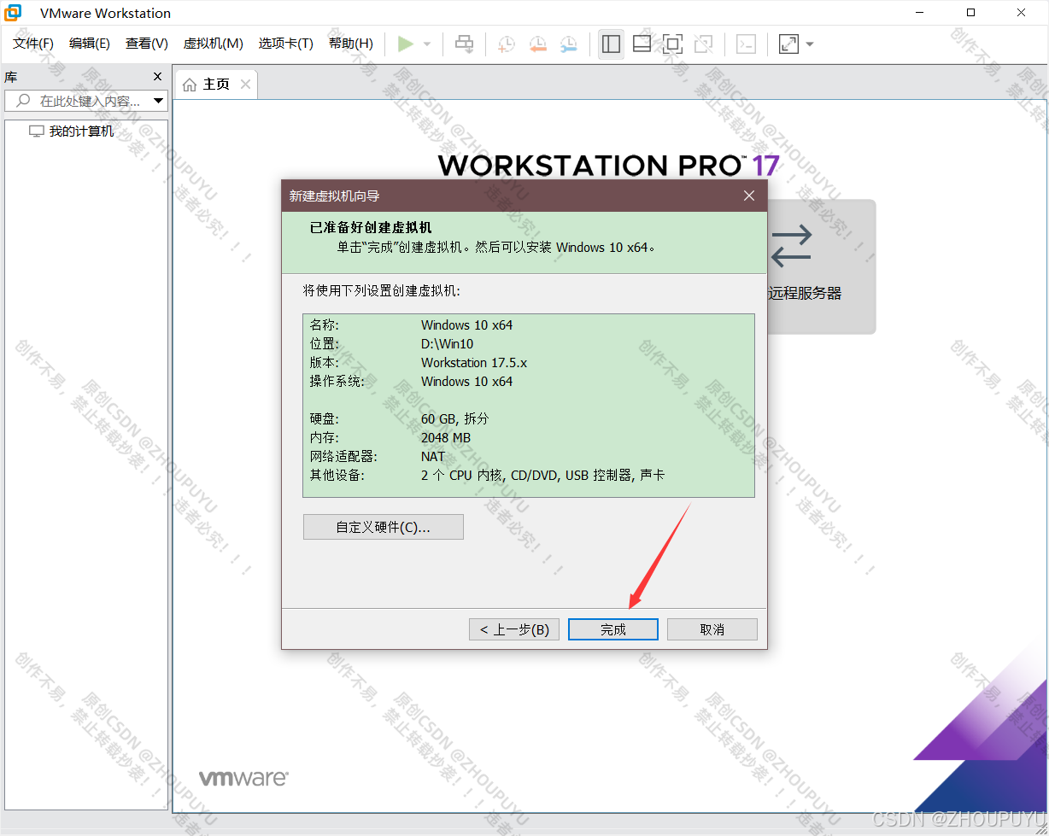Open the 查看(V) menu
Image resolution: width=1049 pixels, height=836 pixels.
[x=146, y=44]
